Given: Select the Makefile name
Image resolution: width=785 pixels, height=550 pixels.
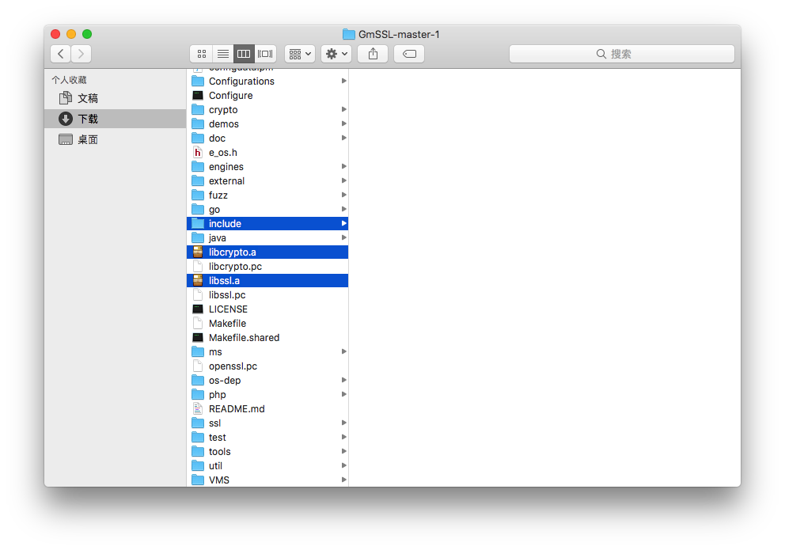Looking at the screenshot, I should click(227, 324).
